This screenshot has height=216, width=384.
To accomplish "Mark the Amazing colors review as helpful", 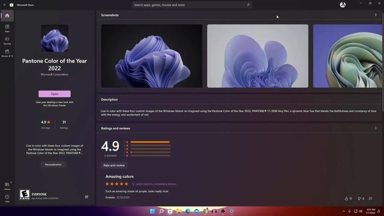I will click(348, 199).
